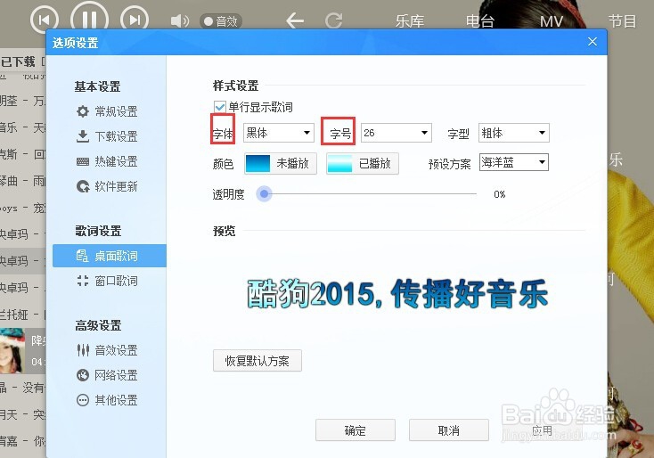Open the 字号 size dropdown showing 26

(396, 133)
